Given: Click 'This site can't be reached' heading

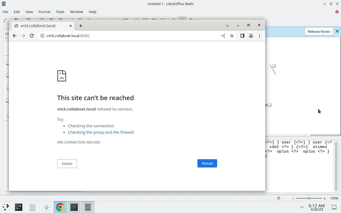Looking at the screenshot, I should tap(95, 98).
